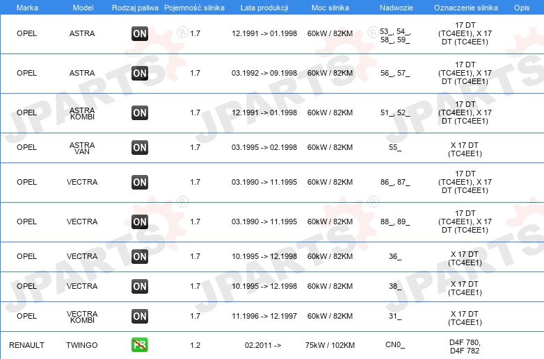Click the Model column header
The image size is (544, 359).
(83, 8)
